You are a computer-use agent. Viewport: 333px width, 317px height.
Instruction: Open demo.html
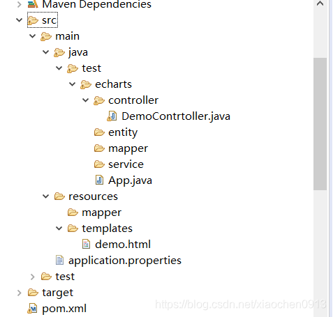pos(123,245)
